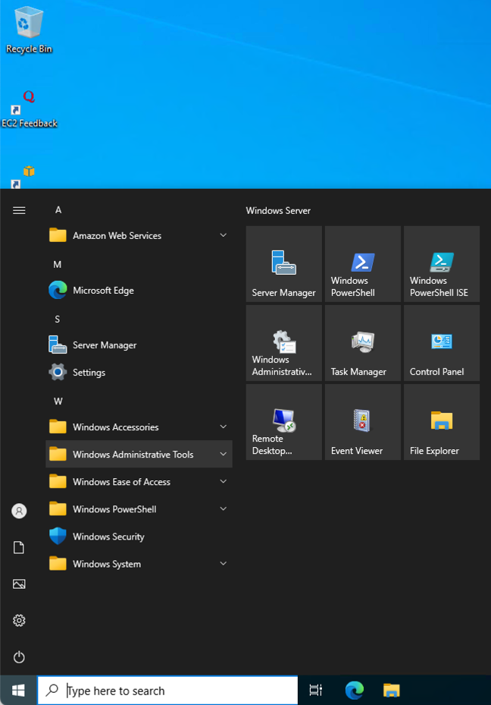Click the Windows Server group title
The image size is (491, 705).
coord(278,210)
